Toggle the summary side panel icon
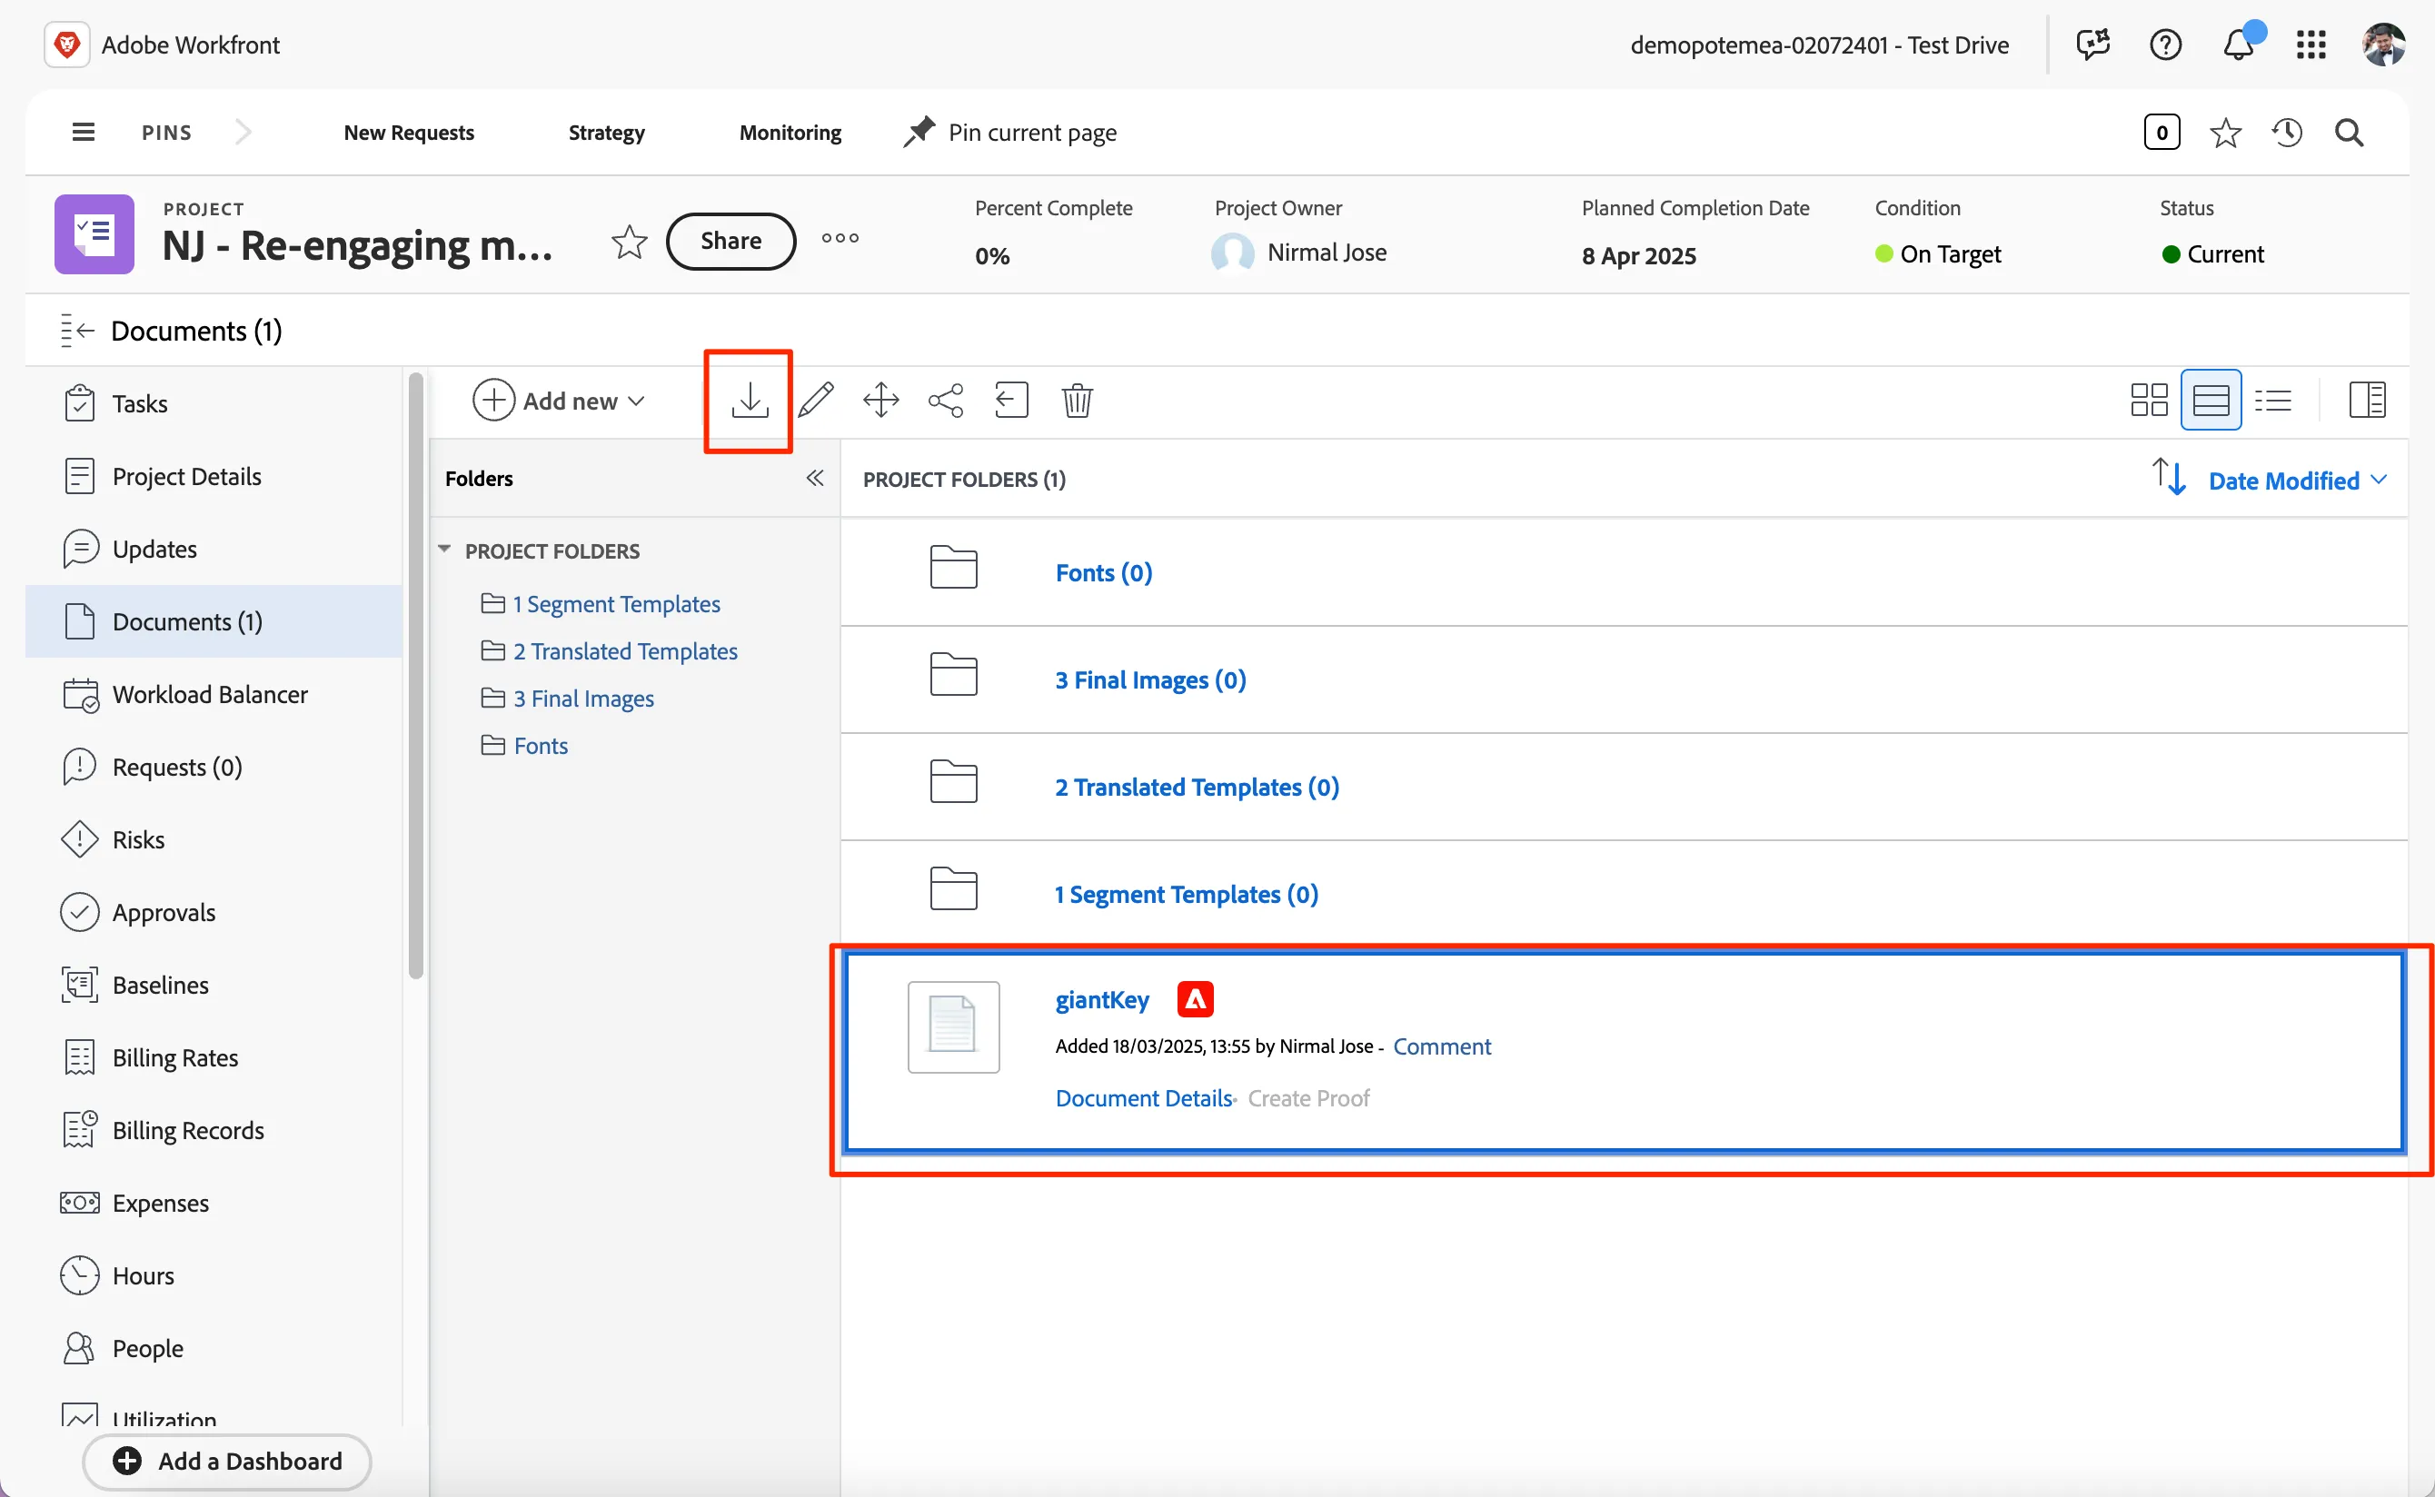Screen dimensions: 2435x1497 pyautogui.click(x=2367, y=400)
